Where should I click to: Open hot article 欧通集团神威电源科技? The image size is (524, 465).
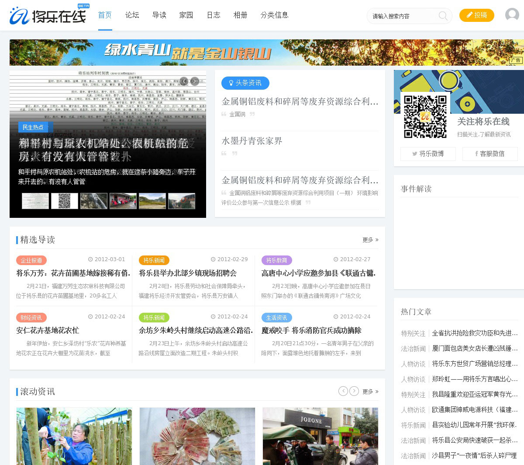tap(475, 410)
